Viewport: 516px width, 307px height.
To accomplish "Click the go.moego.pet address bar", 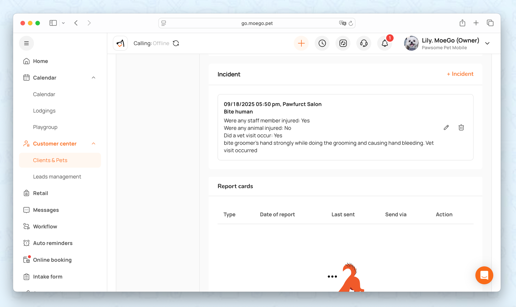I will 257,23.
